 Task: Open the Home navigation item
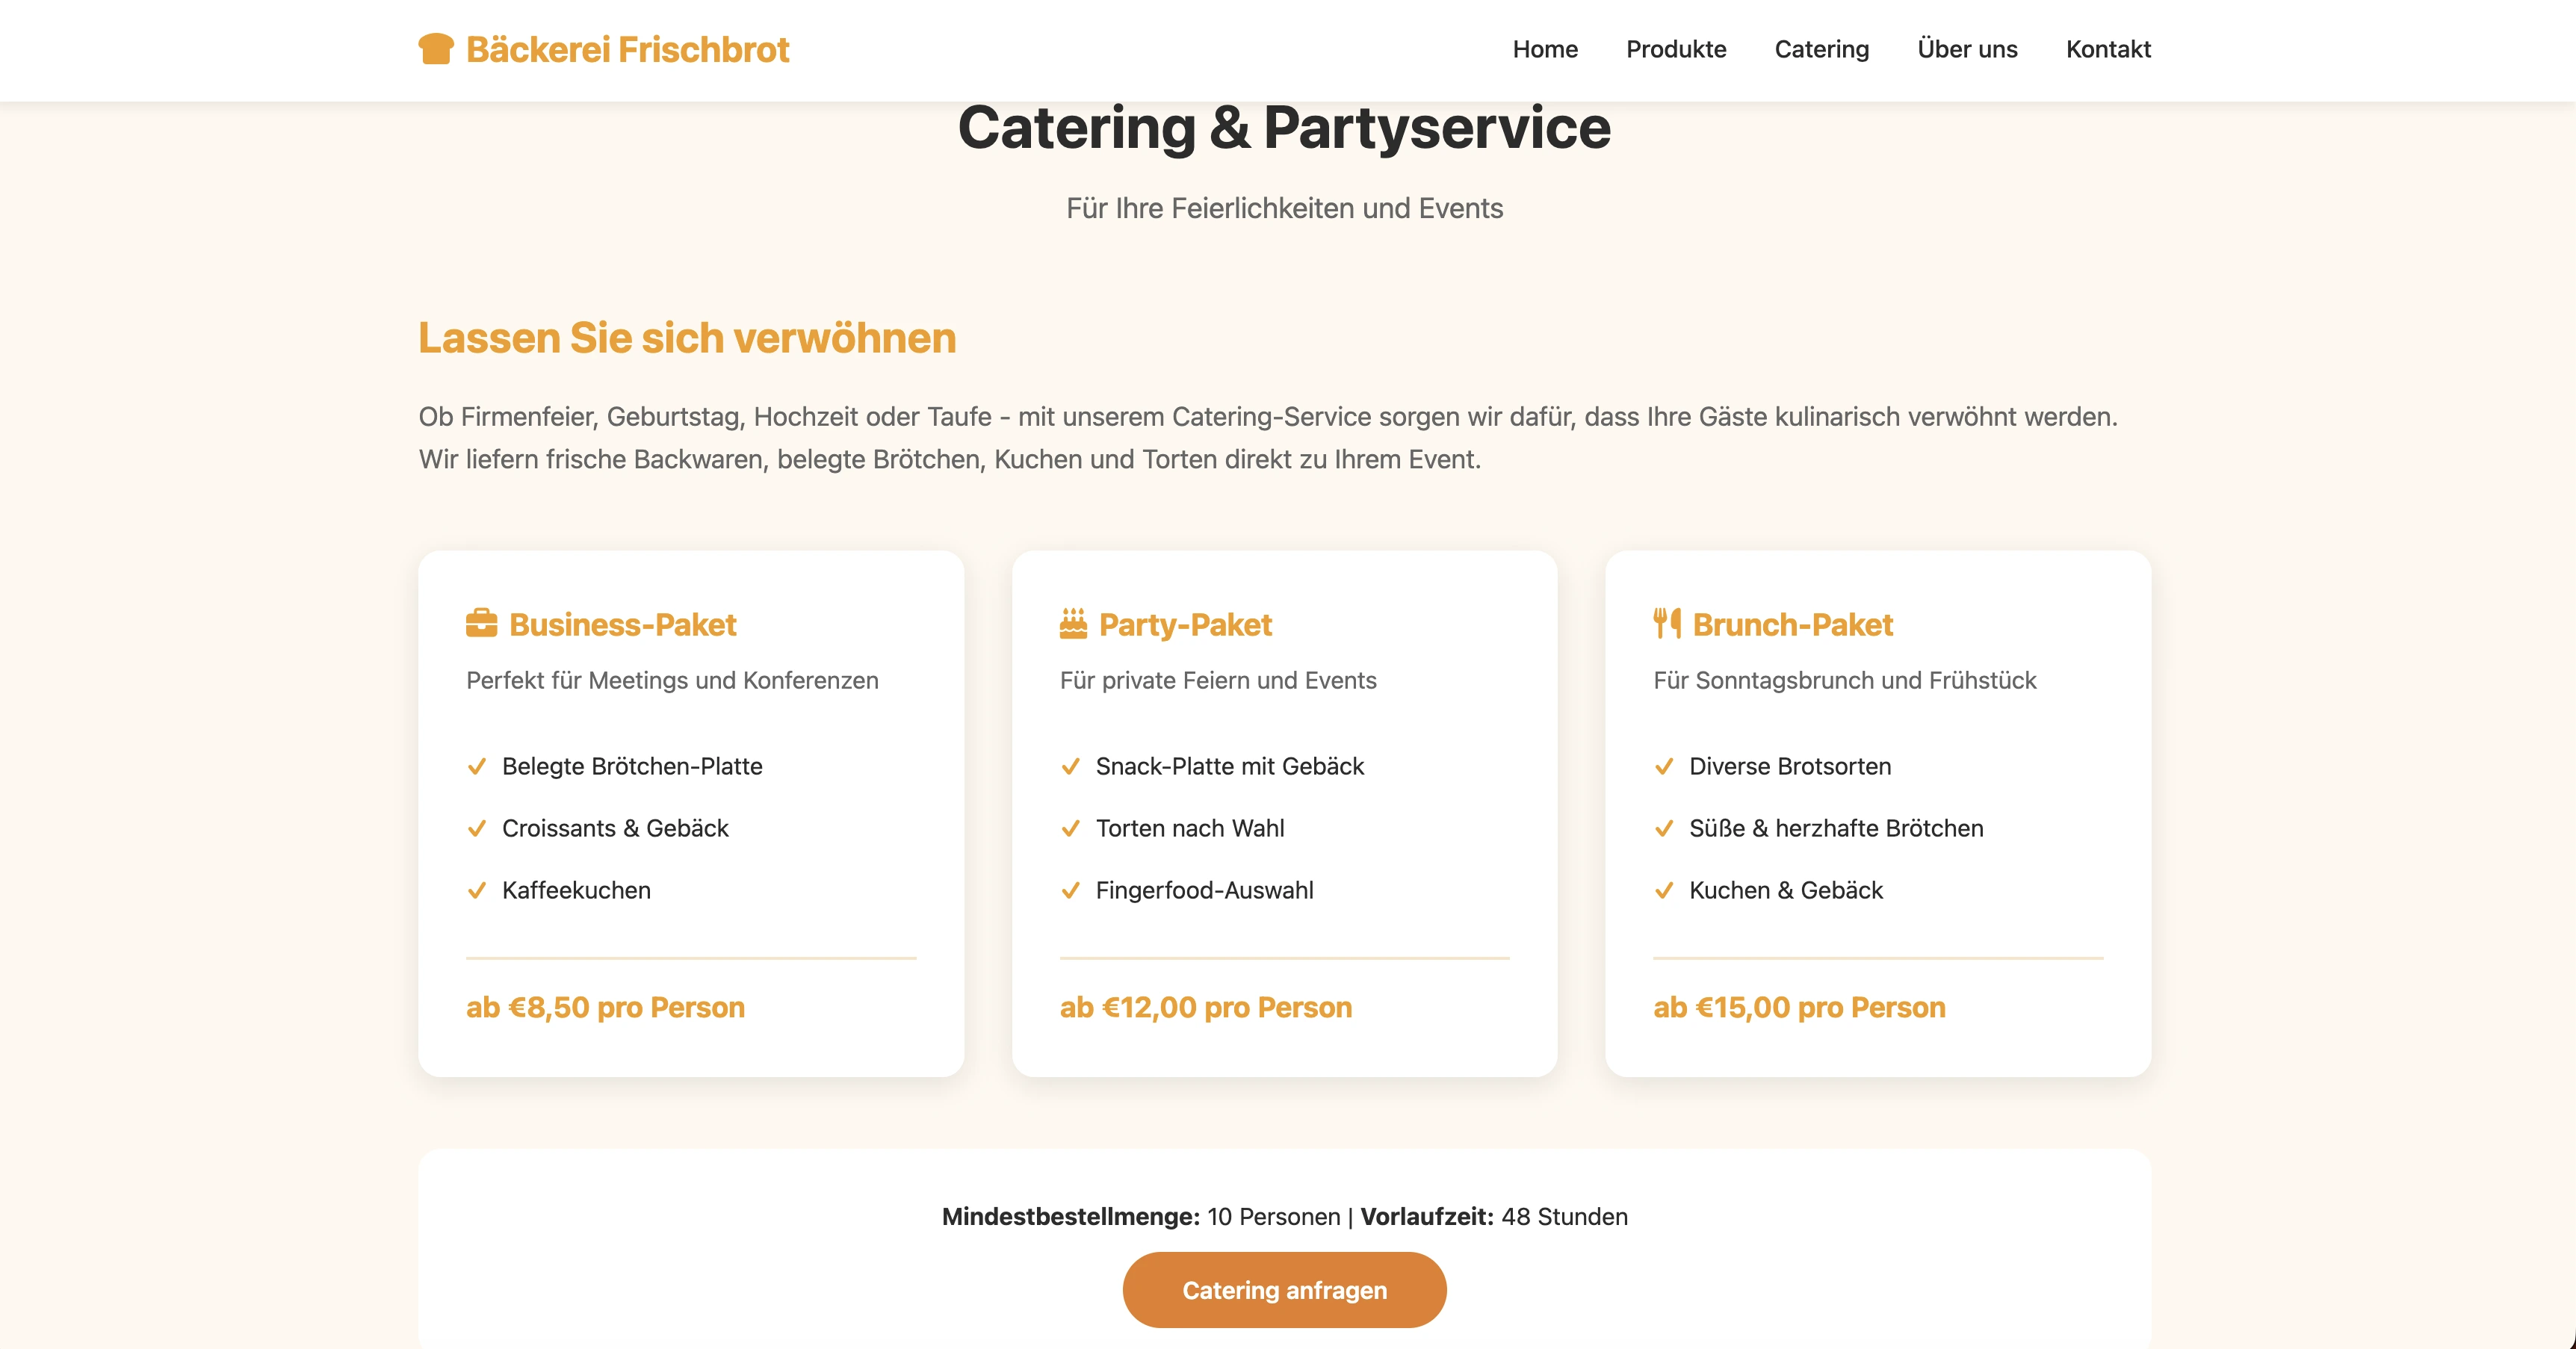pos(1544,49)
